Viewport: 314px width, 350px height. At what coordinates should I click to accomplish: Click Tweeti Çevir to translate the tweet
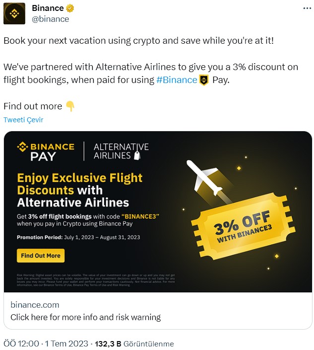[23, 120]
